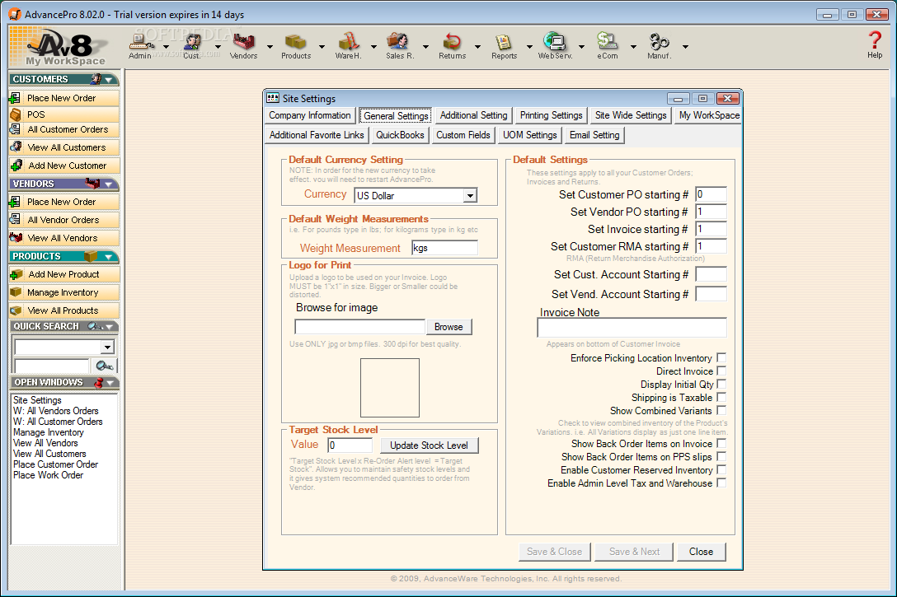Open Additional Favorite Links tab
The width and height of the screenshot is (897, 597).
click(x=317, y=135)
